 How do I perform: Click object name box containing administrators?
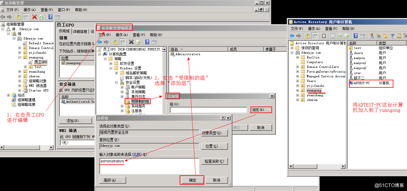(149, 166)
